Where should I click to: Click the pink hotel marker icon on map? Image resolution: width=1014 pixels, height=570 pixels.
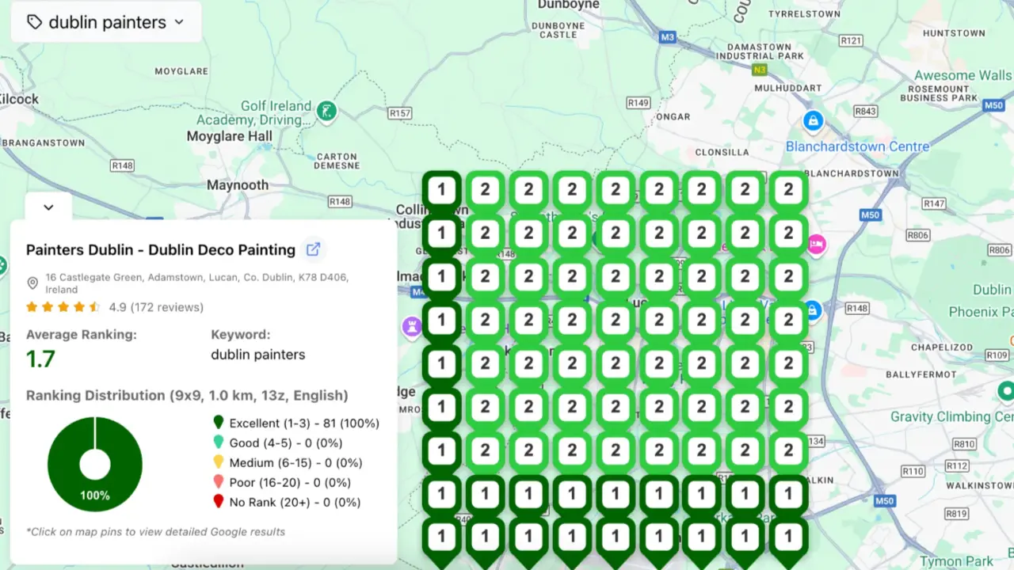coord(816,244)
